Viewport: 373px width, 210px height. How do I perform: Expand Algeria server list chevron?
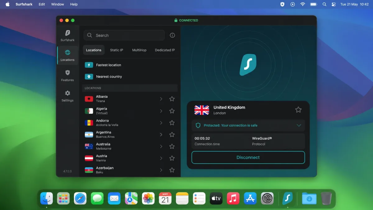(x=161, y=111)
